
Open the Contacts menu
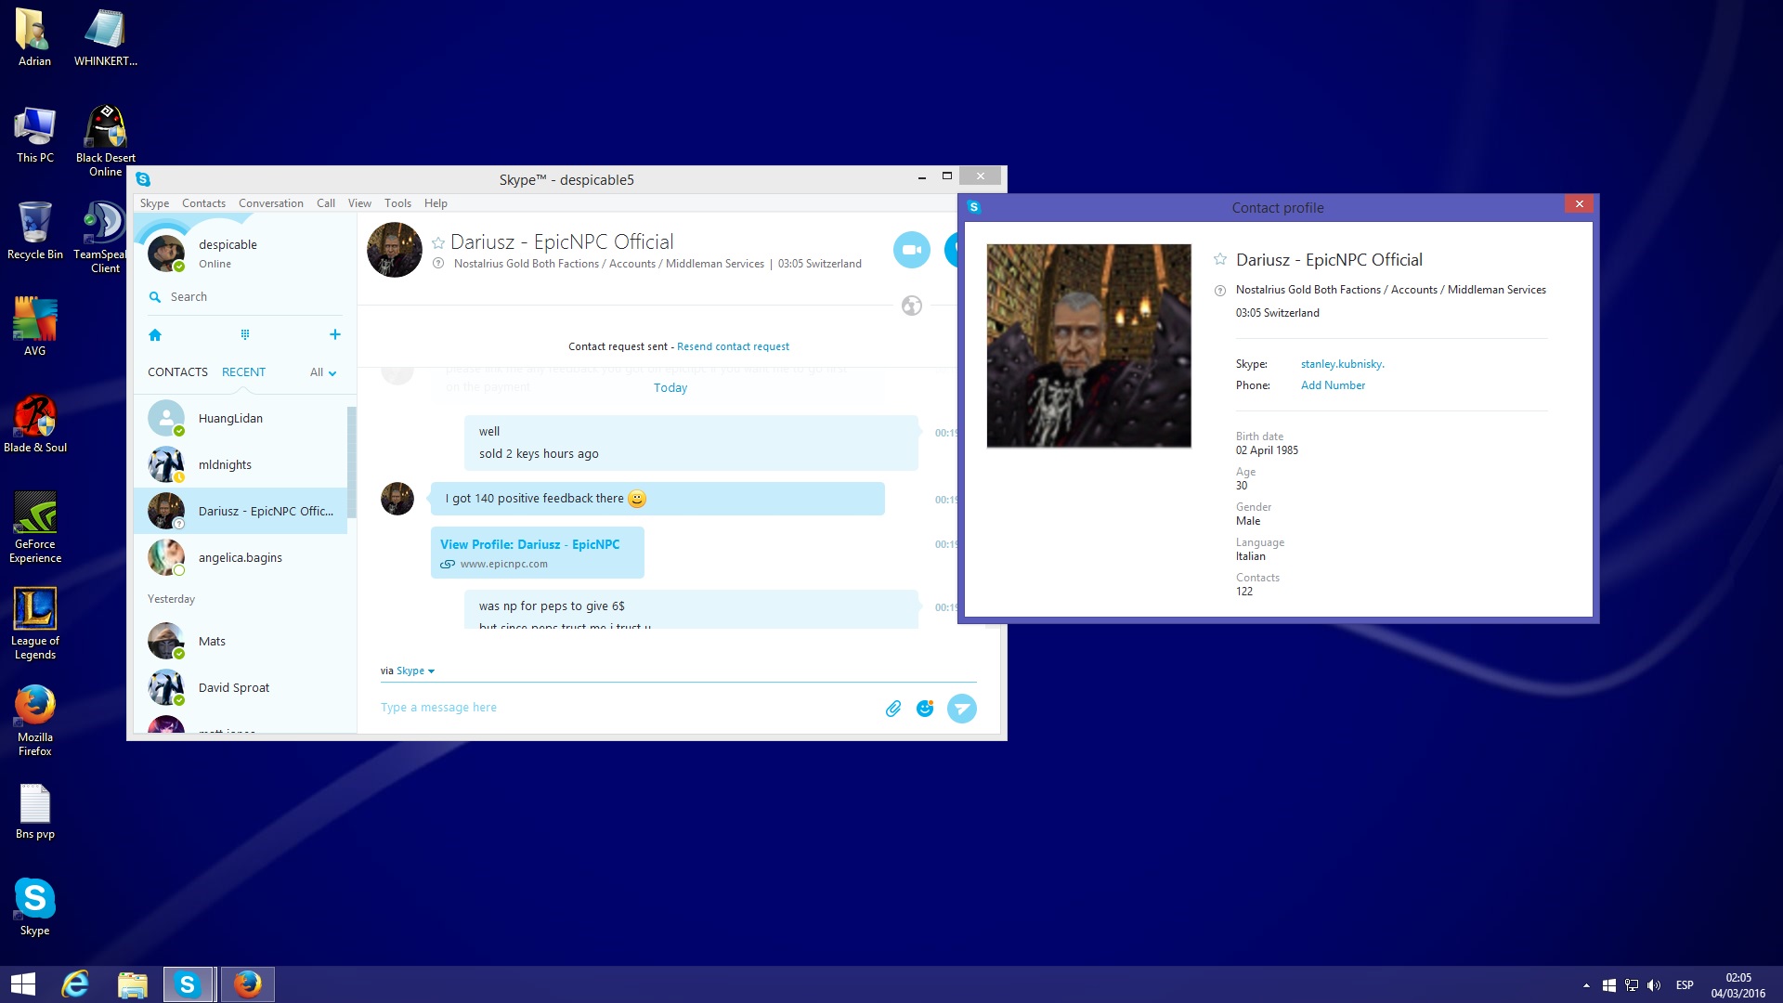[x=203, y=203]
